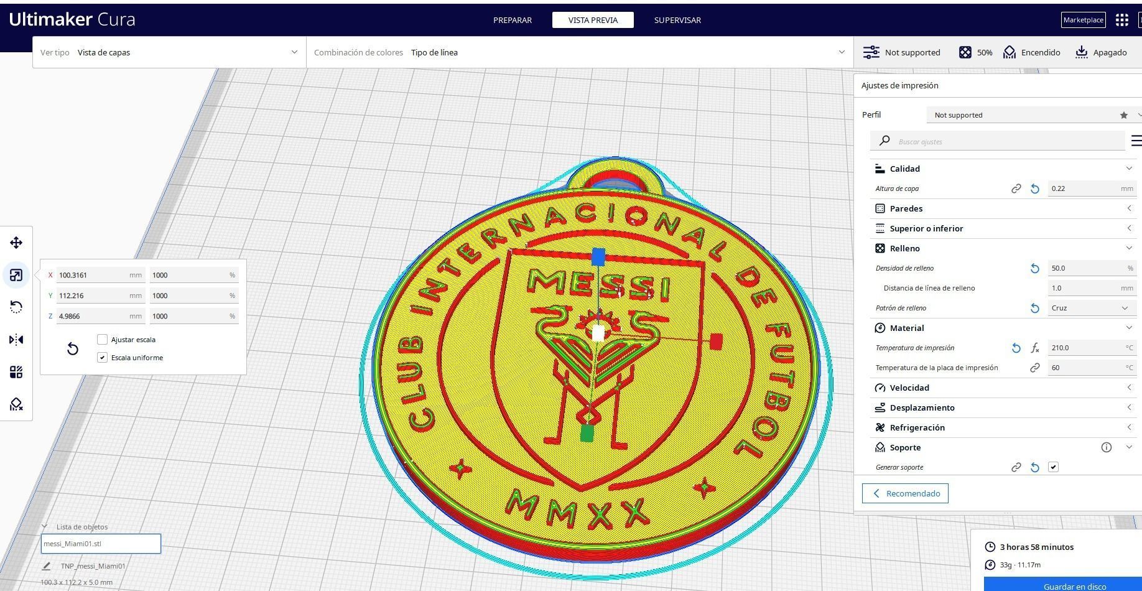Click the red scale handle on the model
Image resolution: width=1142 pixels, height=591 pixels.
(716, 342)
